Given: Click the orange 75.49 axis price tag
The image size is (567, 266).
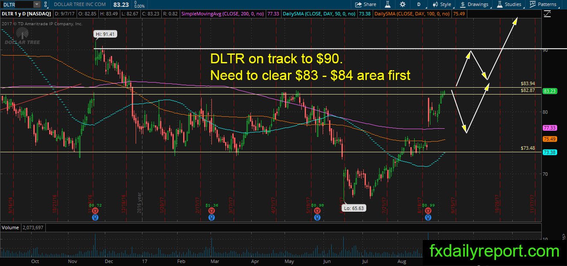Looking at the screenshot, I should pos(549,139).
